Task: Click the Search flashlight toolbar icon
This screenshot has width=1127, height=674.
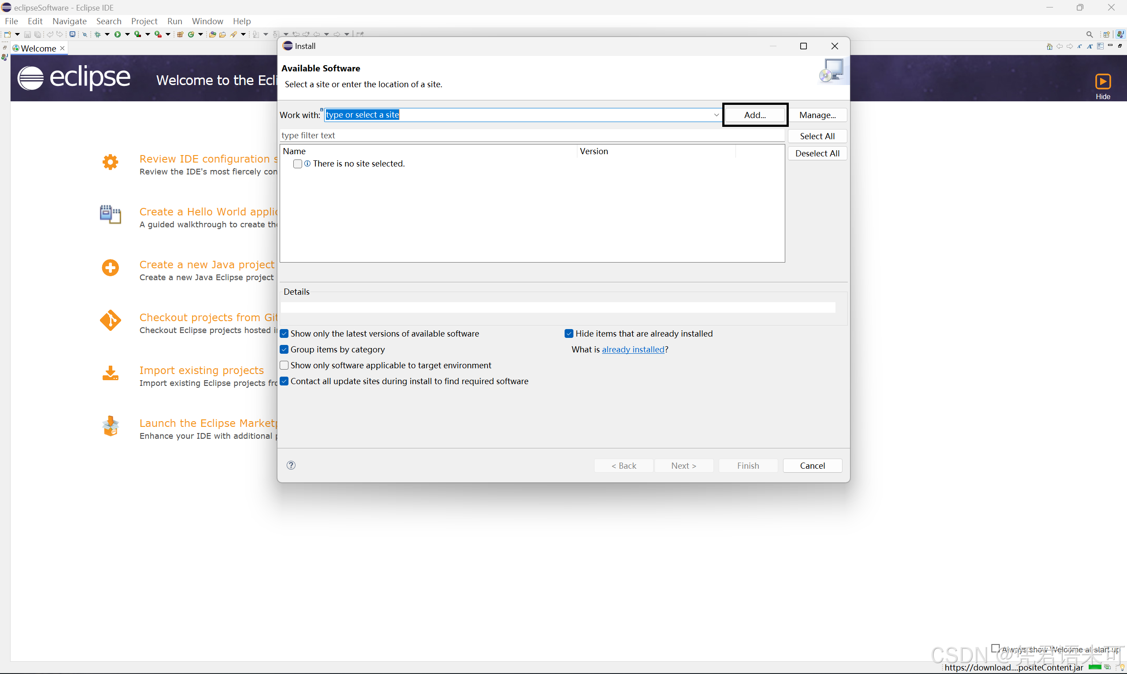Action: click(234, 34)
